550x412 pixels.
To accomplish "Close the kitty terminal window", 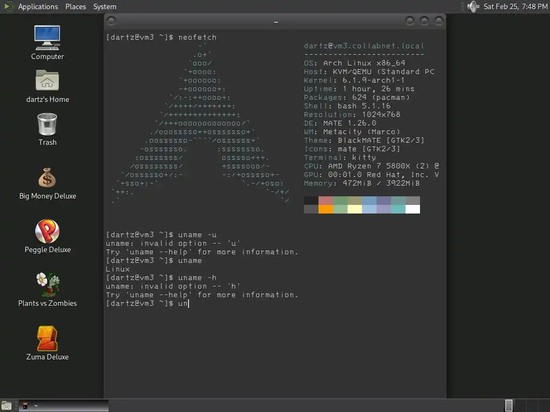I will click(438, 21).
